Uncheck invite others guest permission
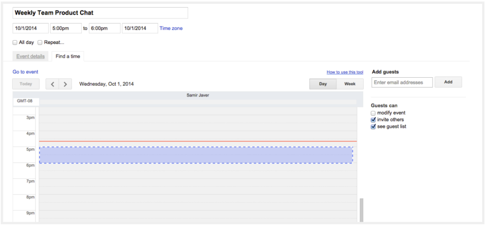This screenshot has height=225, width=486. (x=373, y=120)
